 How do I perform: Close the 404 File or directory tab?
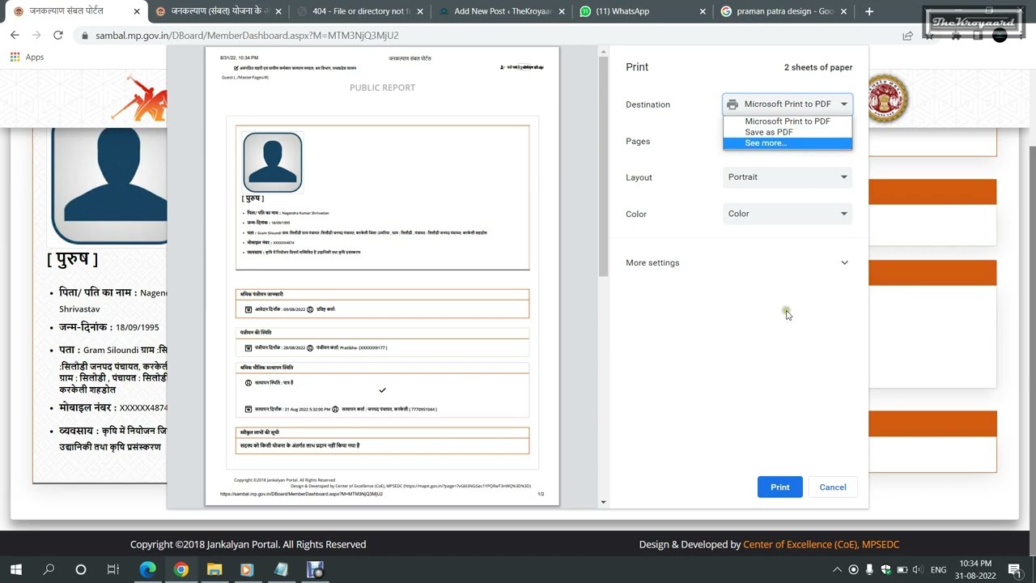(x=421, y=11)
